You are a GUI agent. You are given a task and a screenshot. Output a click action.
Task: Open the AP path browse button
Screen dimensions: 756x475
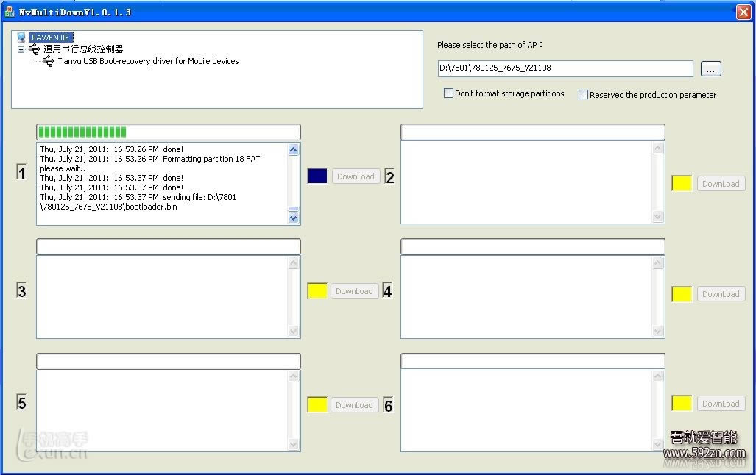pyautogui.click(x=710, y=68)
